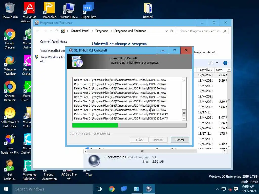259x194 pixels.
Task: Show hidden system tray icons
Action: [x=218, y=189]
